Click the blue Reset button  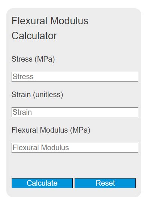click(105, 183)
